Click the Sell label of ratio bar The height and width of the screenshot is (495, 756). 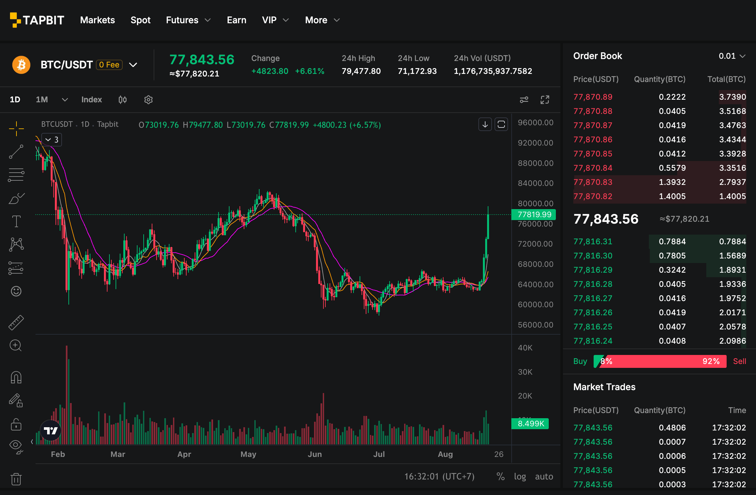point(740,361)
